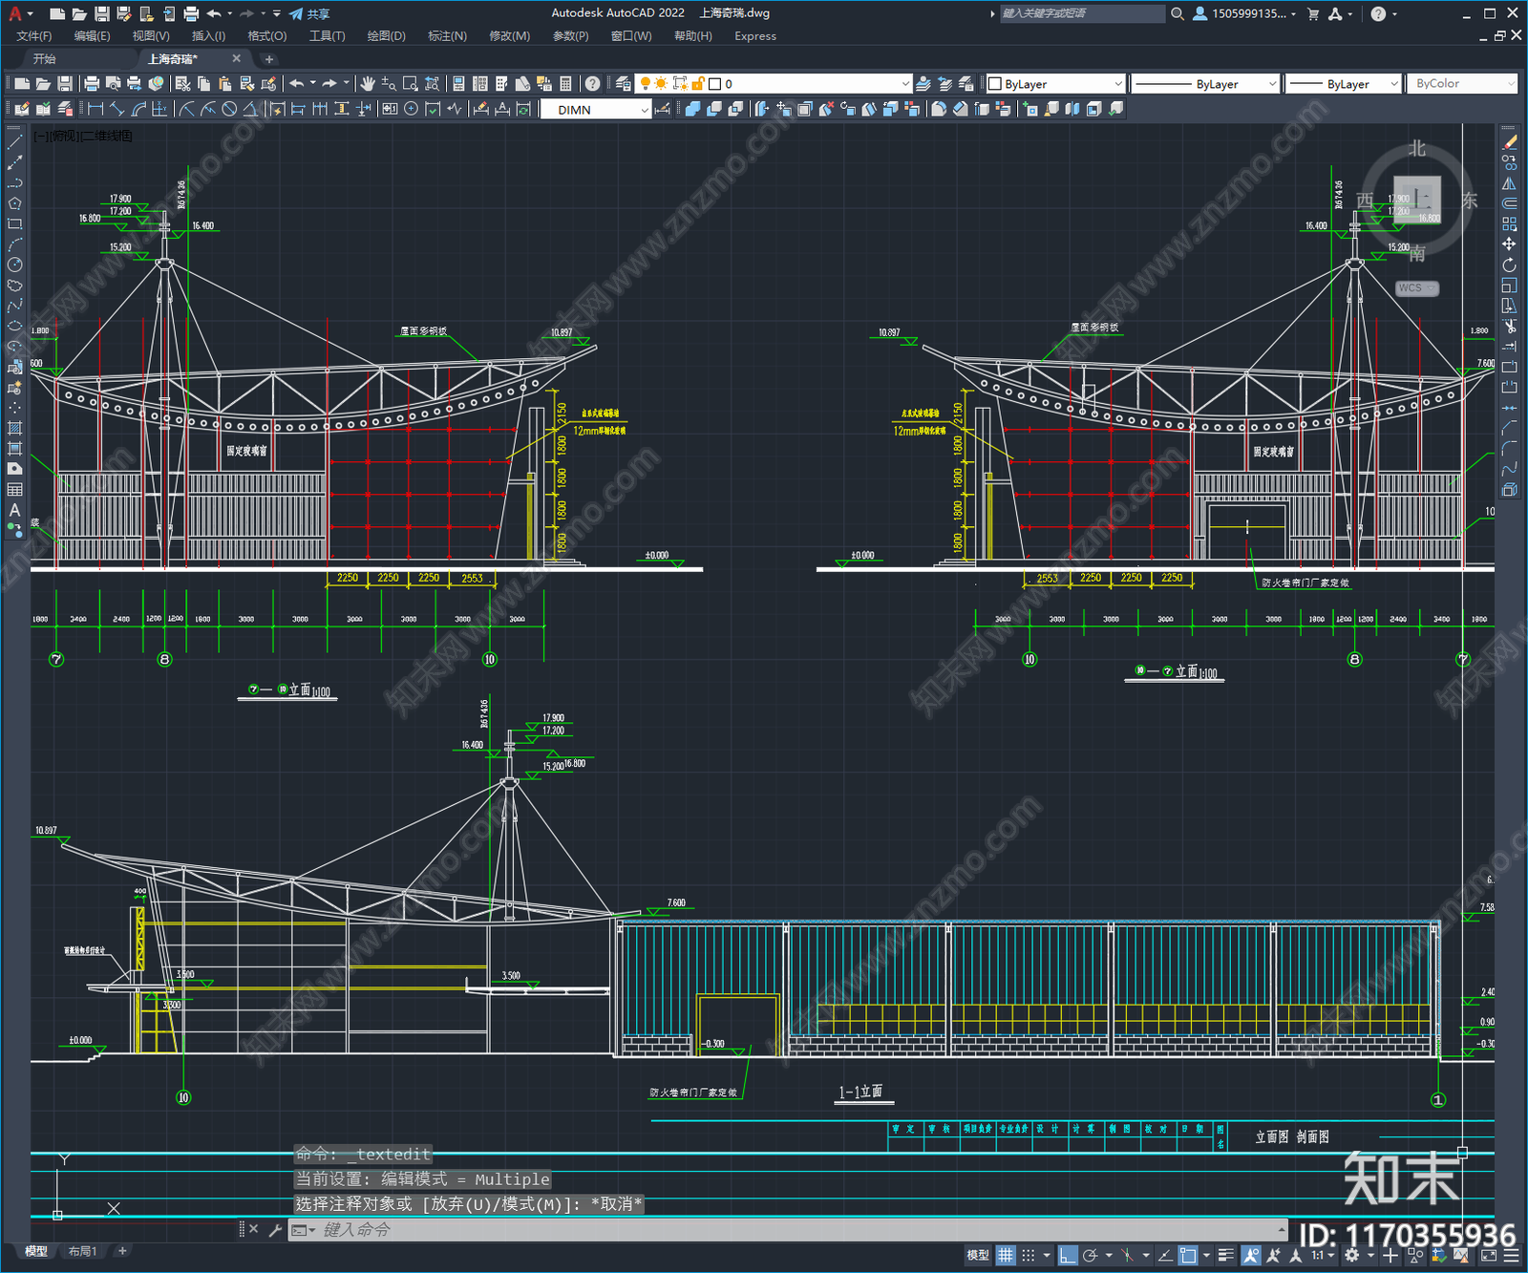Viewport: 1528px width, 1273px height.
Task: Select the Rectangle tool in draw toolbar
Action: click(14, 224)
